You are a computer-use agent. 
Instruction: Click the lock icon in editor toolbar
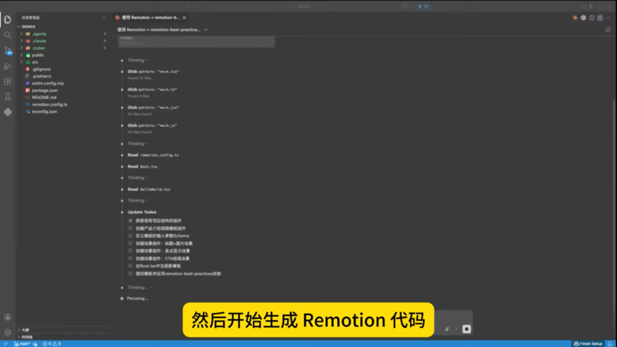[600, 17]
